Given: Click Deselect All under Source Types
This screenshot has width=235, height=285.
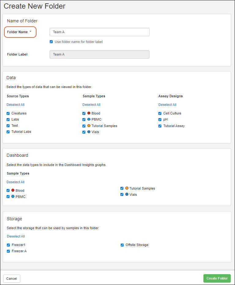Looking at the screenshot, I should pos(16,105).
